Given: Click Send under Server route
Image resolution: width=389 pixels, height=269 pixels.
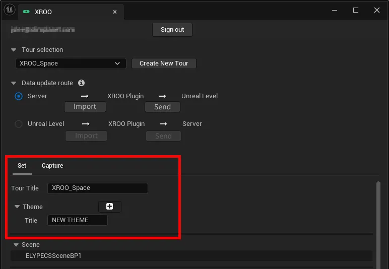Looking at the screenshot, I should 162,107.
